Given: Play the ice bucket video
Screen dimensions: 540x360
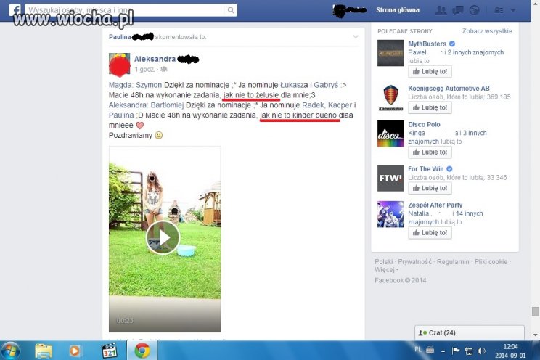Looking at the screenshot, I should pos(163,238).
